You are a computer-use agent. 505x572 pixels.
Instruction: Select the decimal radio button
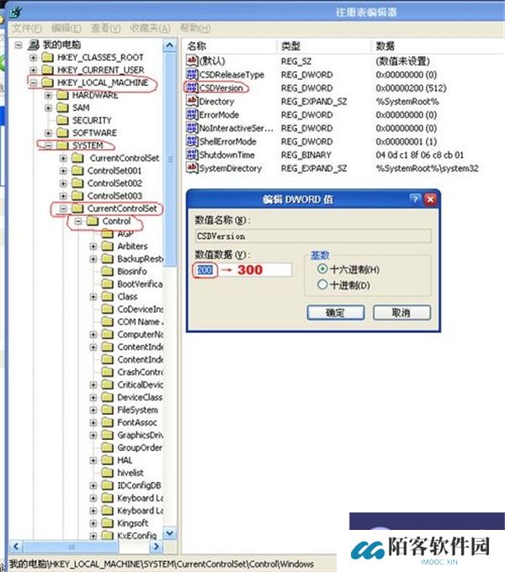323,285
